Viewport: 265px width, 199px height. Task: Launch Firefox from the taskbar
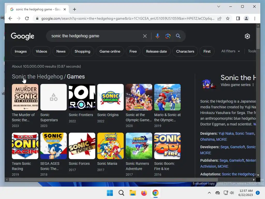click(144, 193)
